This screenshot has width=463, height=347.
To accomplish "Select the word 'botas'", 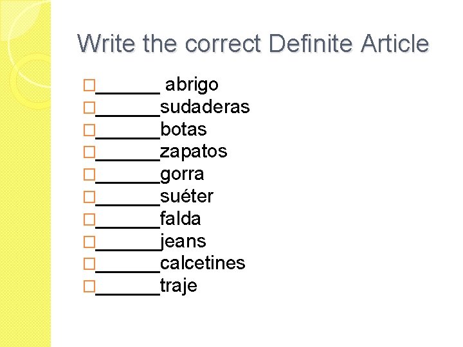I will tap(183, 129).
